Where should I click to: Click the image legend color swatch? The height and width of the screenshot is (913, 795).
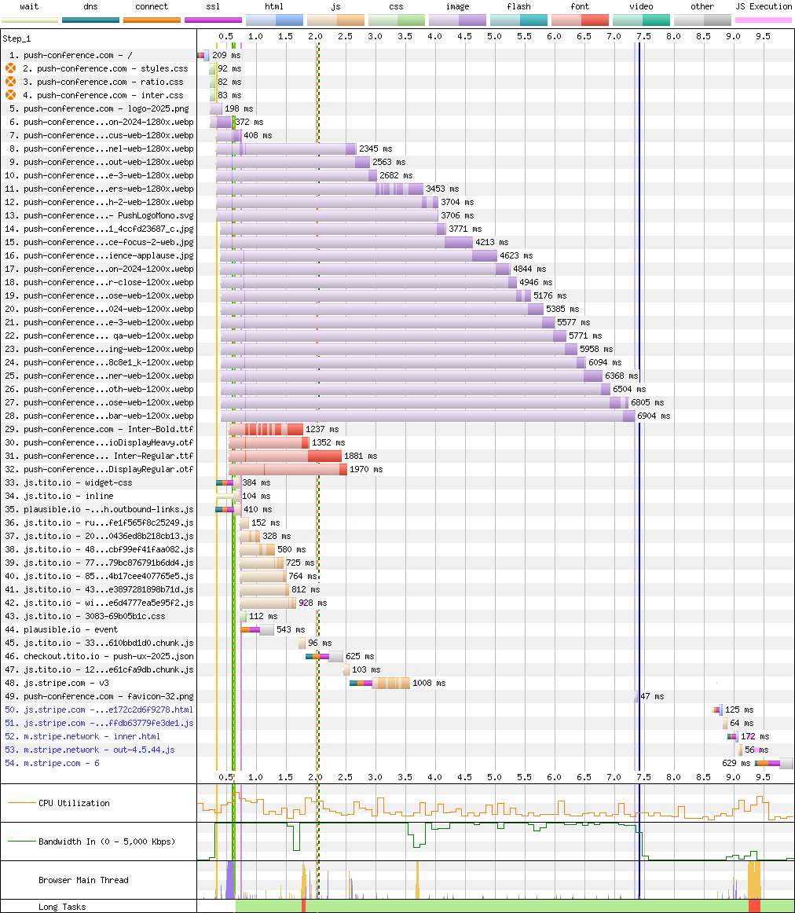[x=457, y=20]
